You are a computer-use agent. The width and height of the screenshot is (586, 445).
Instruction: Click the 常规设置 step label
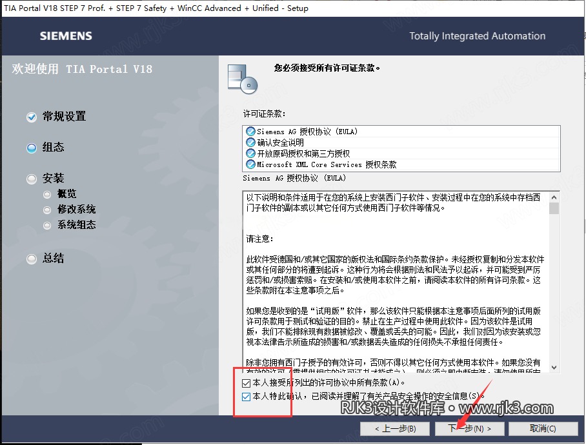point(65,117)
